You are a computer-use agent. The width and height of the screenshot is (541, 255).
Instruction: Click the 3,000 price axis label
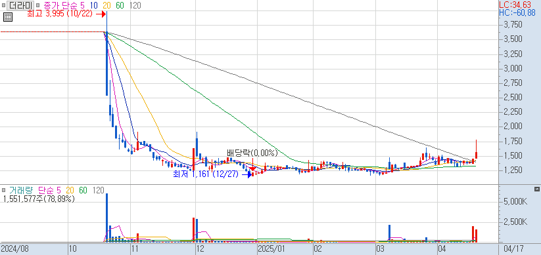pyautogui.click(x=513, y=68)
